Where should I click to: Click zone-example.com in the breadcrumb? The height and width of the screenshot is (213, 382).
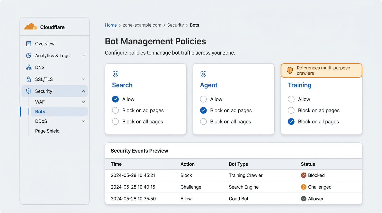(142, 25)
